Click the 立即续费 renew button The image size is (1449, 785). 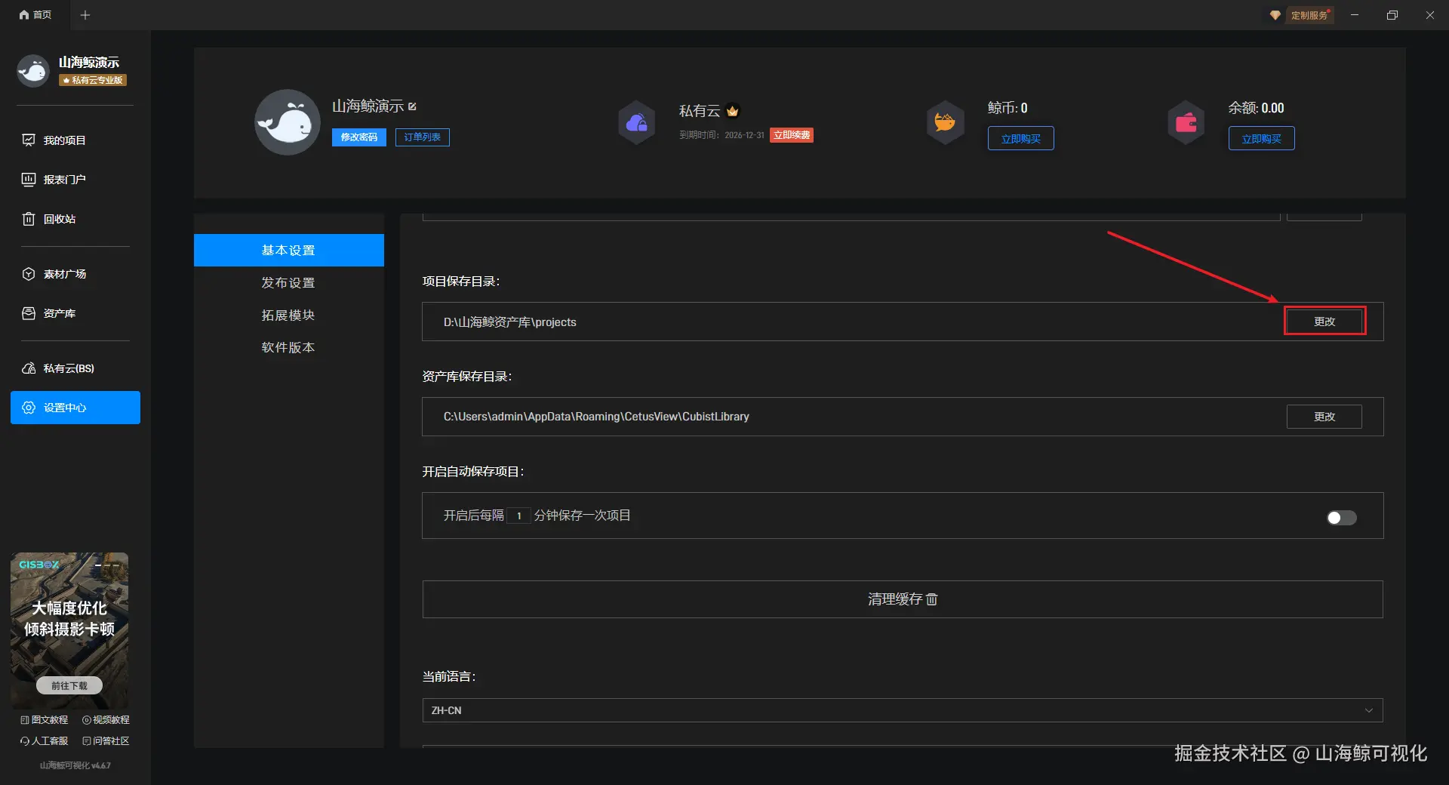pos(792,135)
